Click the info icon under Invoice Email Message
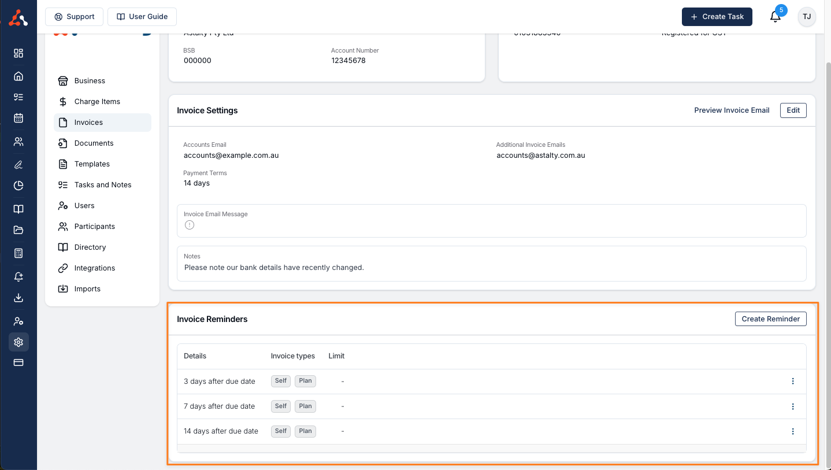 [x=190, y=225]
